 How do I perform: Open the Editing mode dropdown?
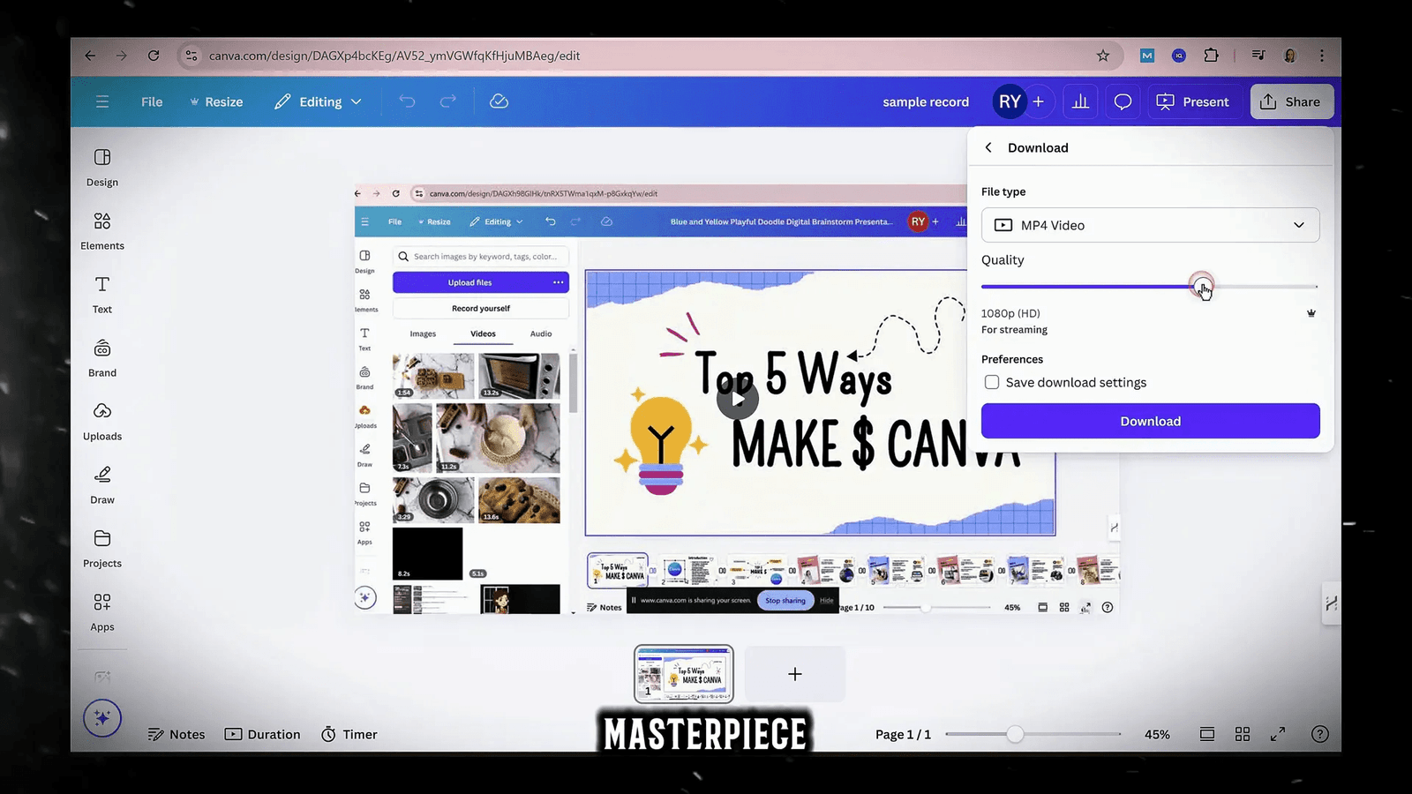coord(319,101)
